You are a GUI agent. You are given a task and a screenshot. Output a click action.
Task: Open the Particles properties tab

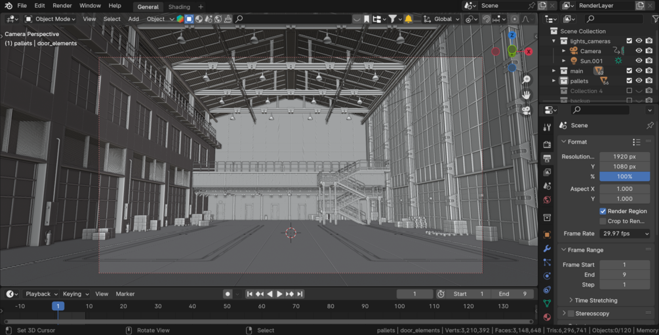pyautogui.click(x=547, y=262)
